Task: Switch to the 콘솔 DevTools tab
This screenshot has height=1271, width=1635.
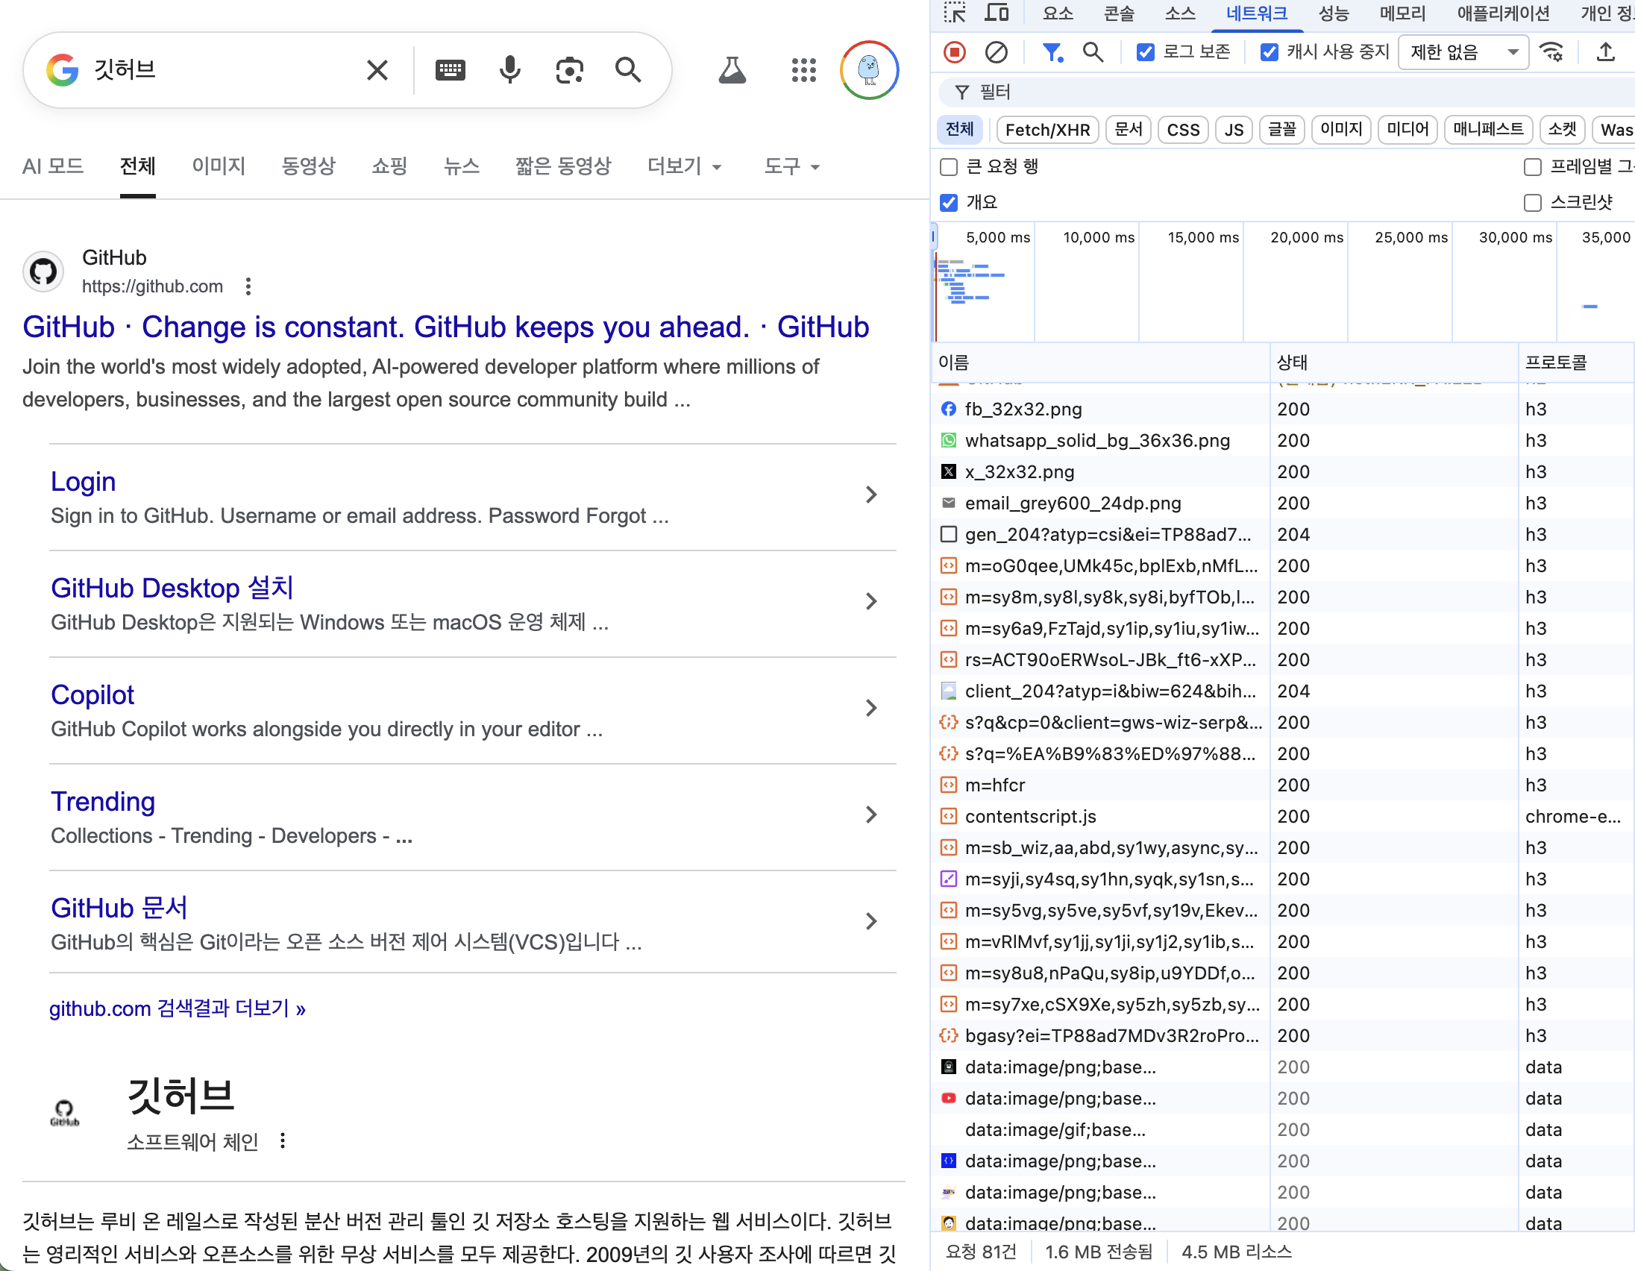Action: tap(1118, 13)
